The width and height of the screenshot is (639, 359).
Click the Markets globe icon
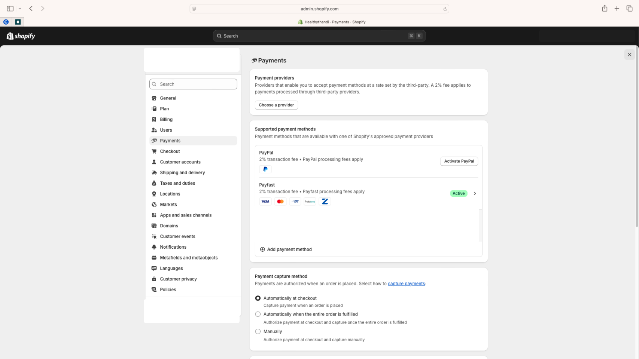coord(154,204)
